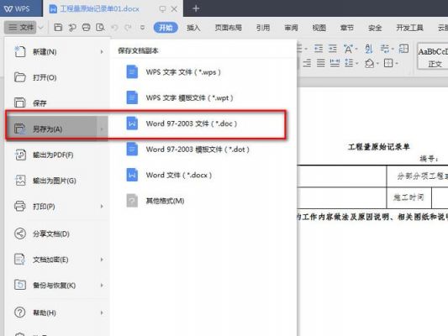
Task: Click the print preview icon in quick toolbar
Action: pos(100,28)
